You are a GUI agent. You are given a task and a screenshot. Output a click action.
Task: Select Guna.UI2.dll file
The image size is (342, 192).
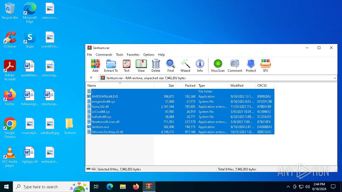click(180, 107)
